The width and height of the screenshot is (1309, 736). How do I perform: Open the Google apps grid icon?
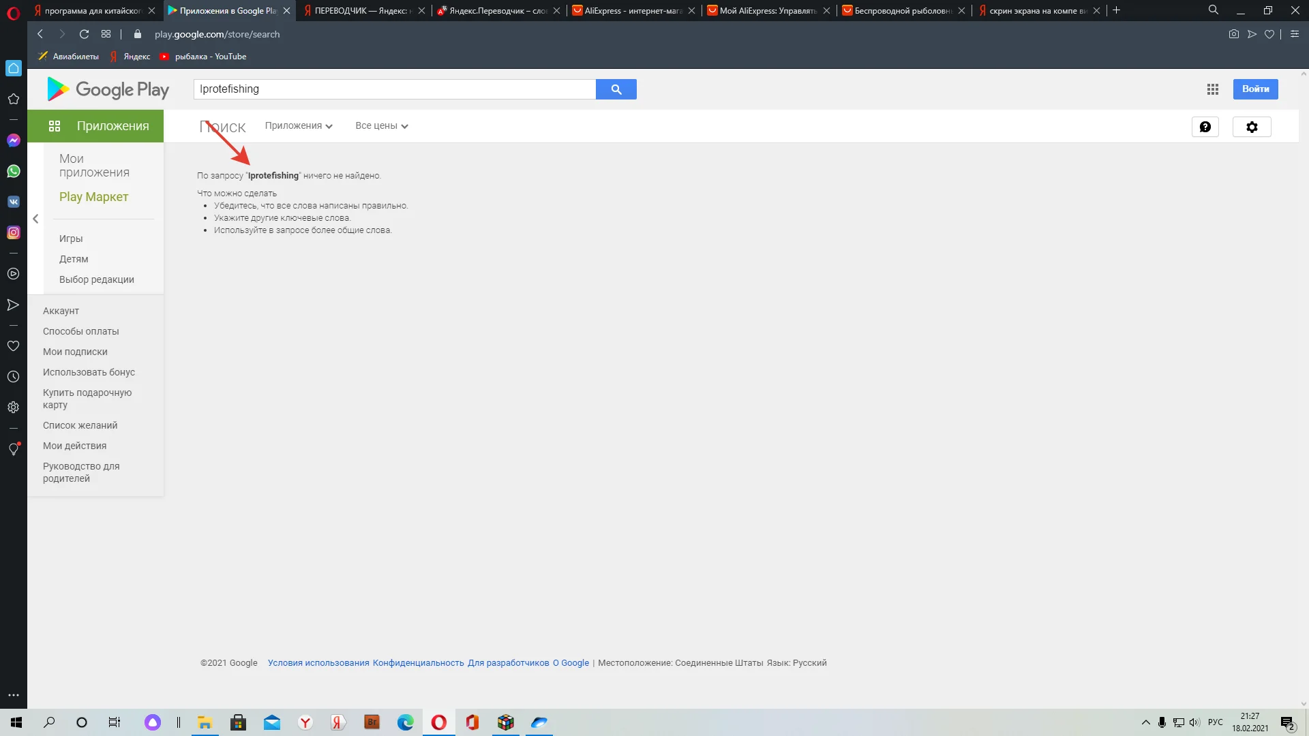tap(1212, 89)
